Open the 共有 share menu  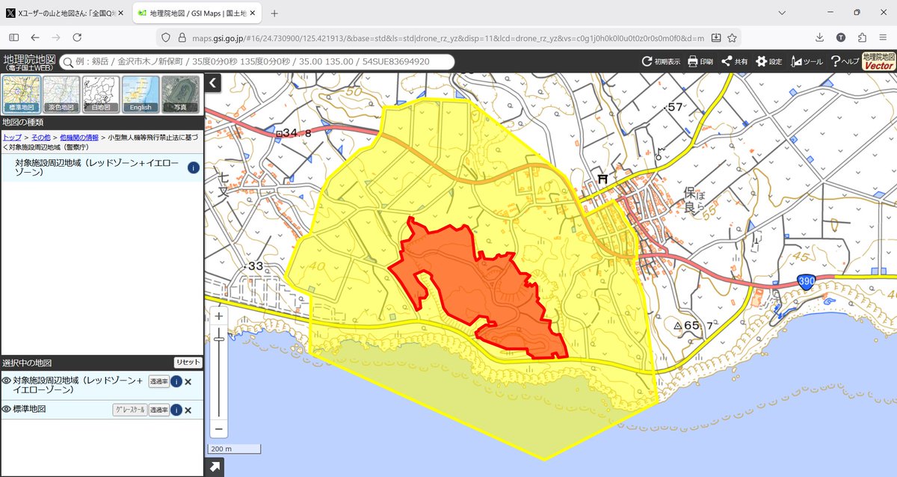(735, 61)
